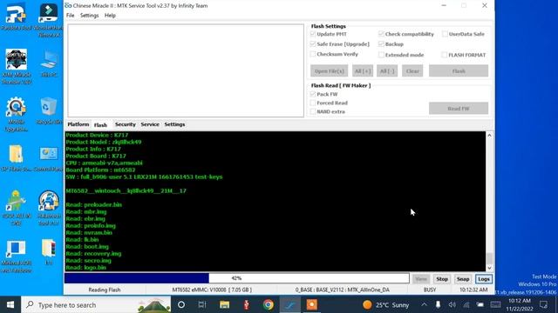The width and height of the screenshot is (558, 313).
Task: Switch to the Flash tab
Action: click(100, 125)
